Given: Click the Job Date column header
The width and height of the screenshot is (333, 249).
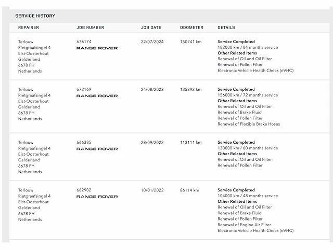Looking at the screenshot, I should point(151,27).
